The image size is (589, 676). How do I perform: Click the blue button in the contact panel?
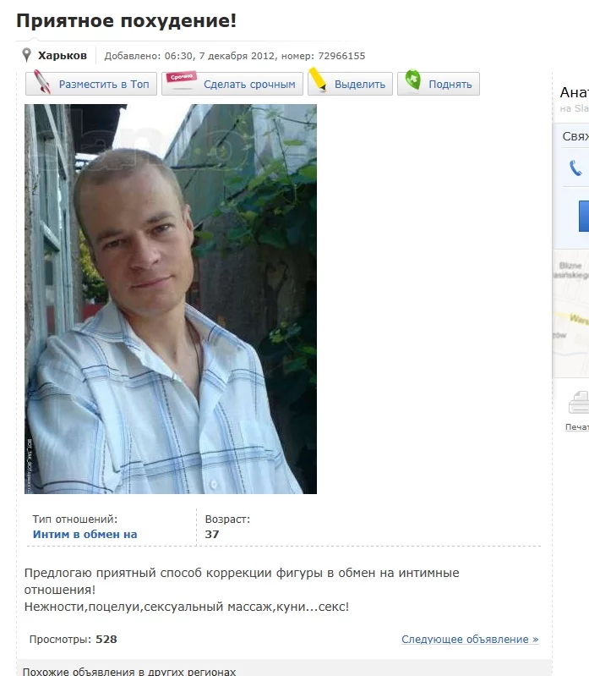584,216
